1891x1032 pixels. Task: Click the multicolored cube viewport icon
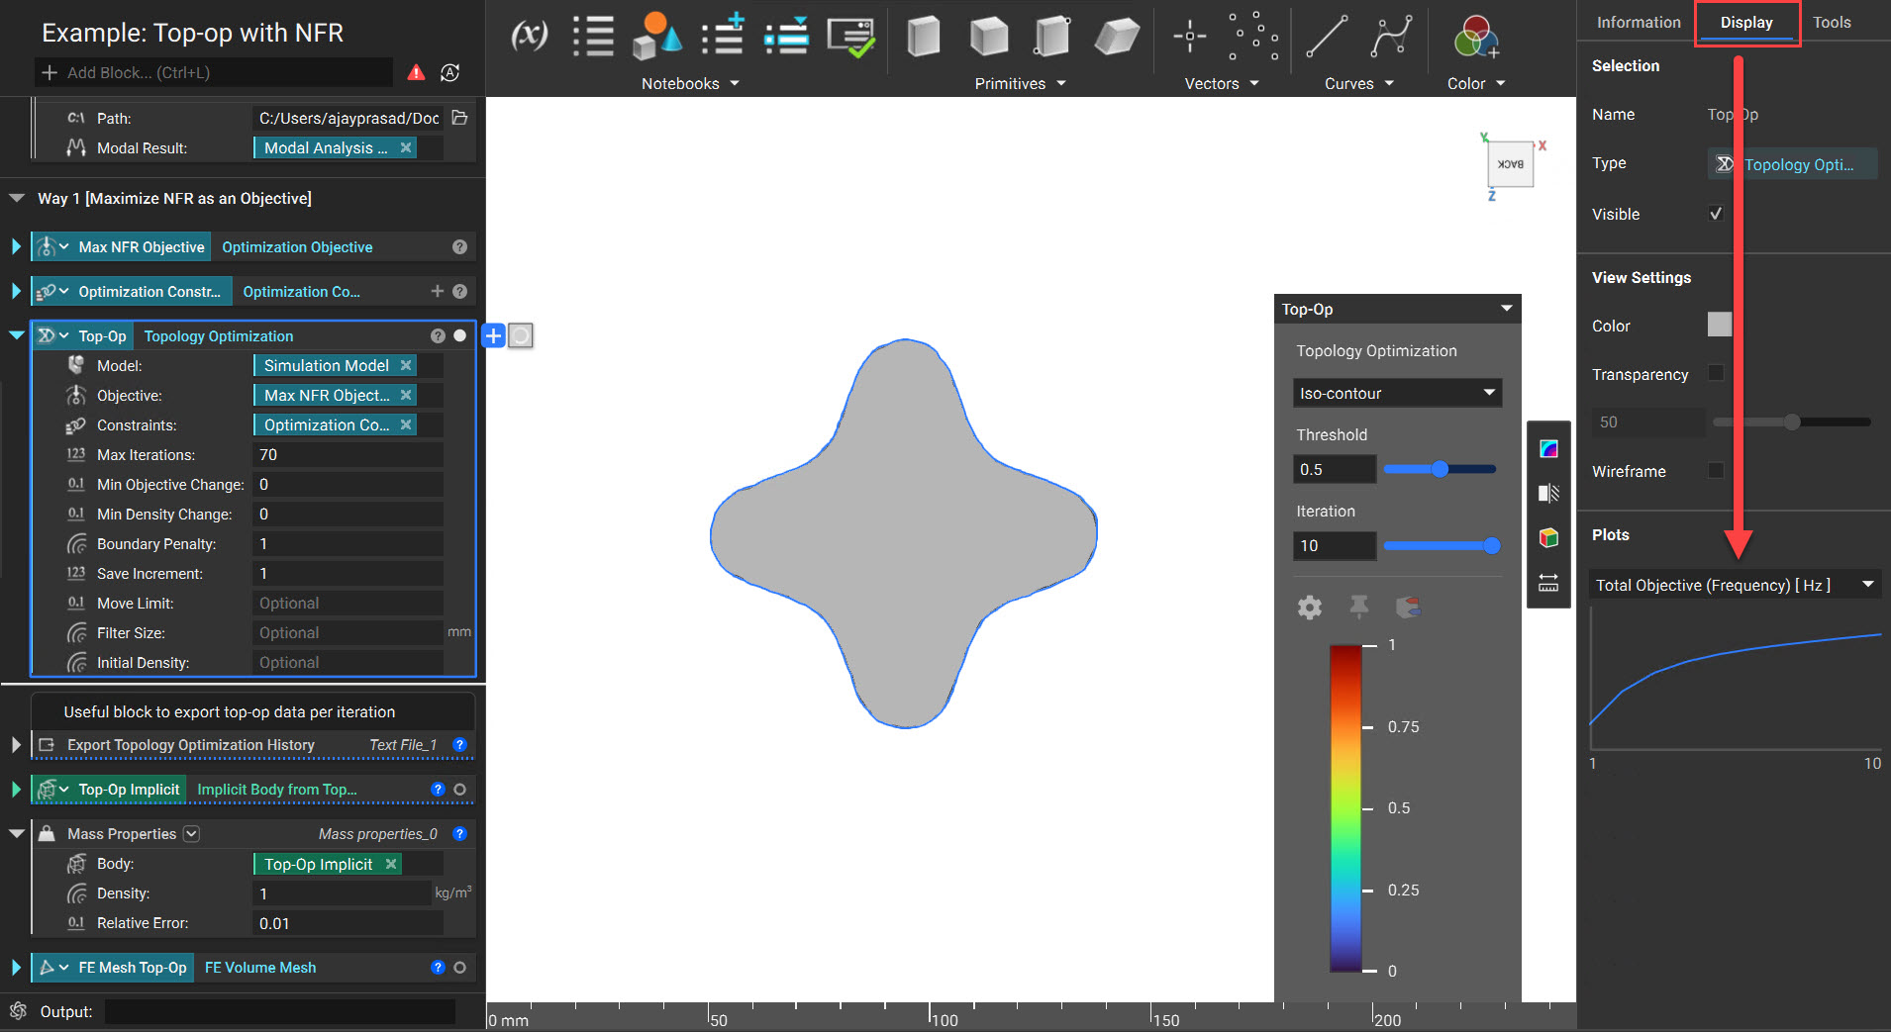click(1548, 537)
